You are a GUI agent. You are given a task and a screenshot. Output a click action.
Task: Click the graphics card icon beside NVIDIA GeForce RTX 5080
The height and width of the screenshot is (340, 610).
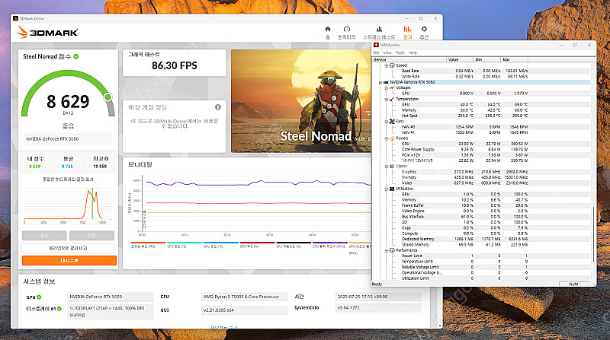[386, 82]
